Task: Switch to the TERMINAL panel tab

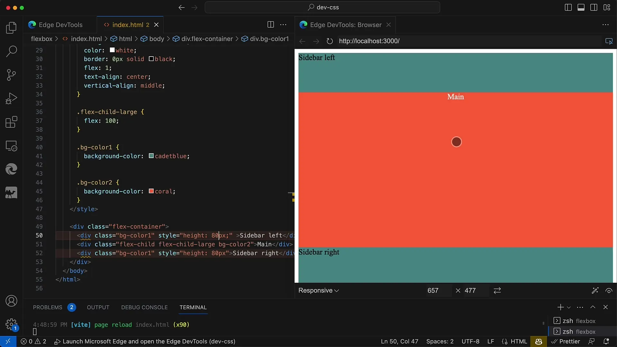Action: [193, 307]
